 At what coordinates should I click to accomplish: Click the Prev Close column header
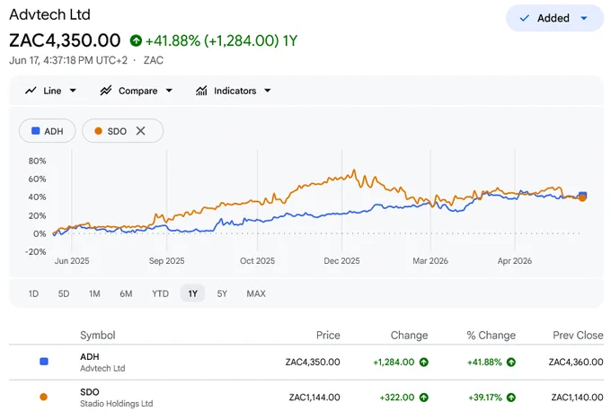[x=578, y=335]
